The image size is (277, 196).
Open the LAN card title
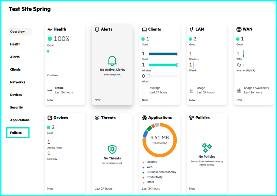[x=200, y=29]
